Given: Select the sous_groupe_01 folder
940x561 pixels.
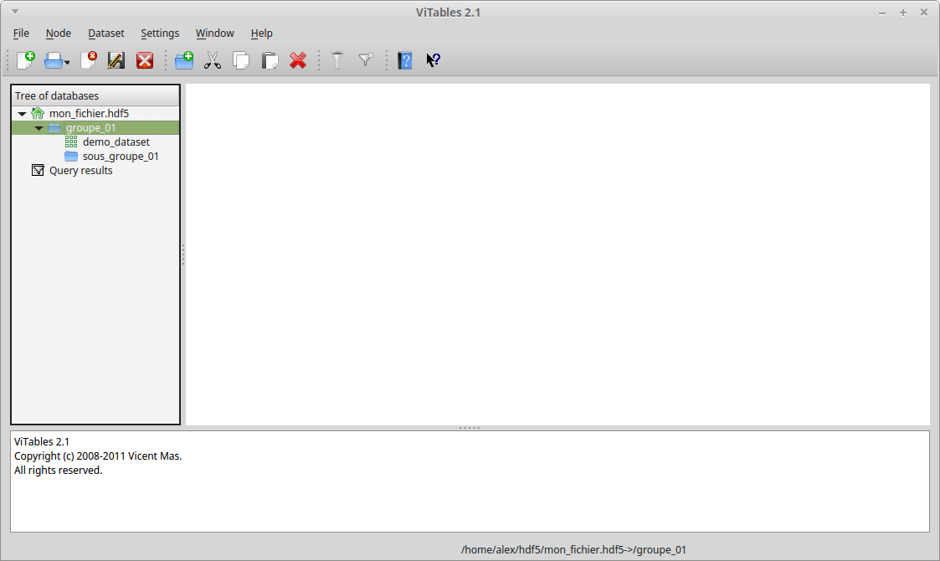Looking at the screenshot, I should pyautogui.click(x=120, y=157).
